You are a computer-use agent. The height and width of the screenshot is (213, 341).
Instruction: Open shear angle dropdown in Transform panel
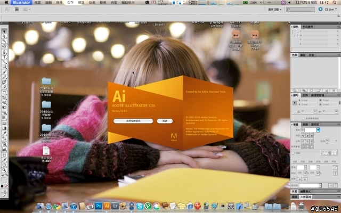click(x=336, y=111)
